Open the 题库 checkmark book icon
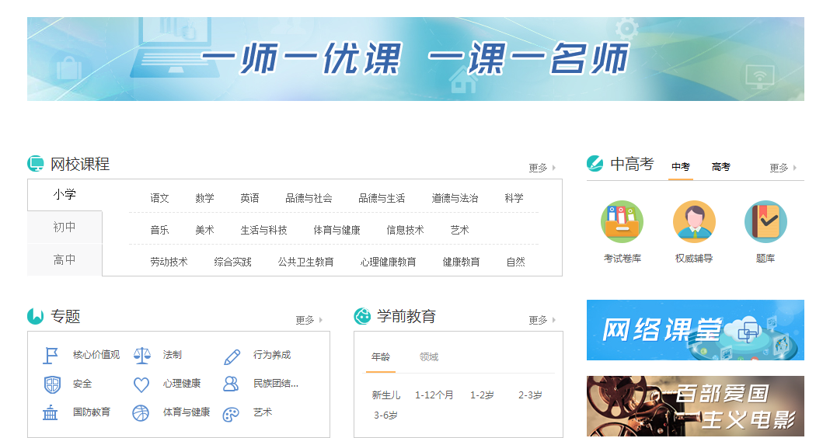The image size is (830, 438). tap(765, 221)
